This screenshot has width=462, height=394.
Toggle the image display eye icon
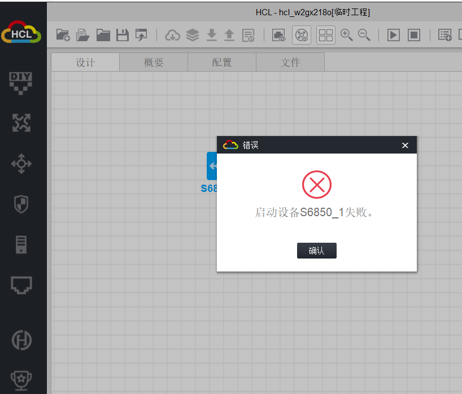click(279, 35)
